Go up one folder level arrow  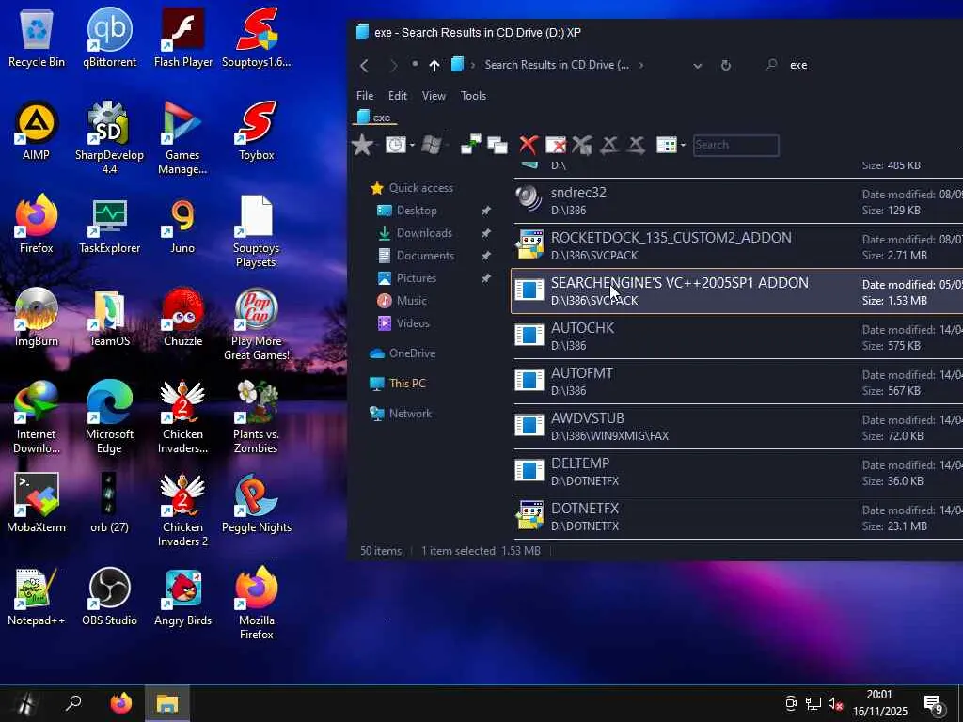[x=434, y=65]
